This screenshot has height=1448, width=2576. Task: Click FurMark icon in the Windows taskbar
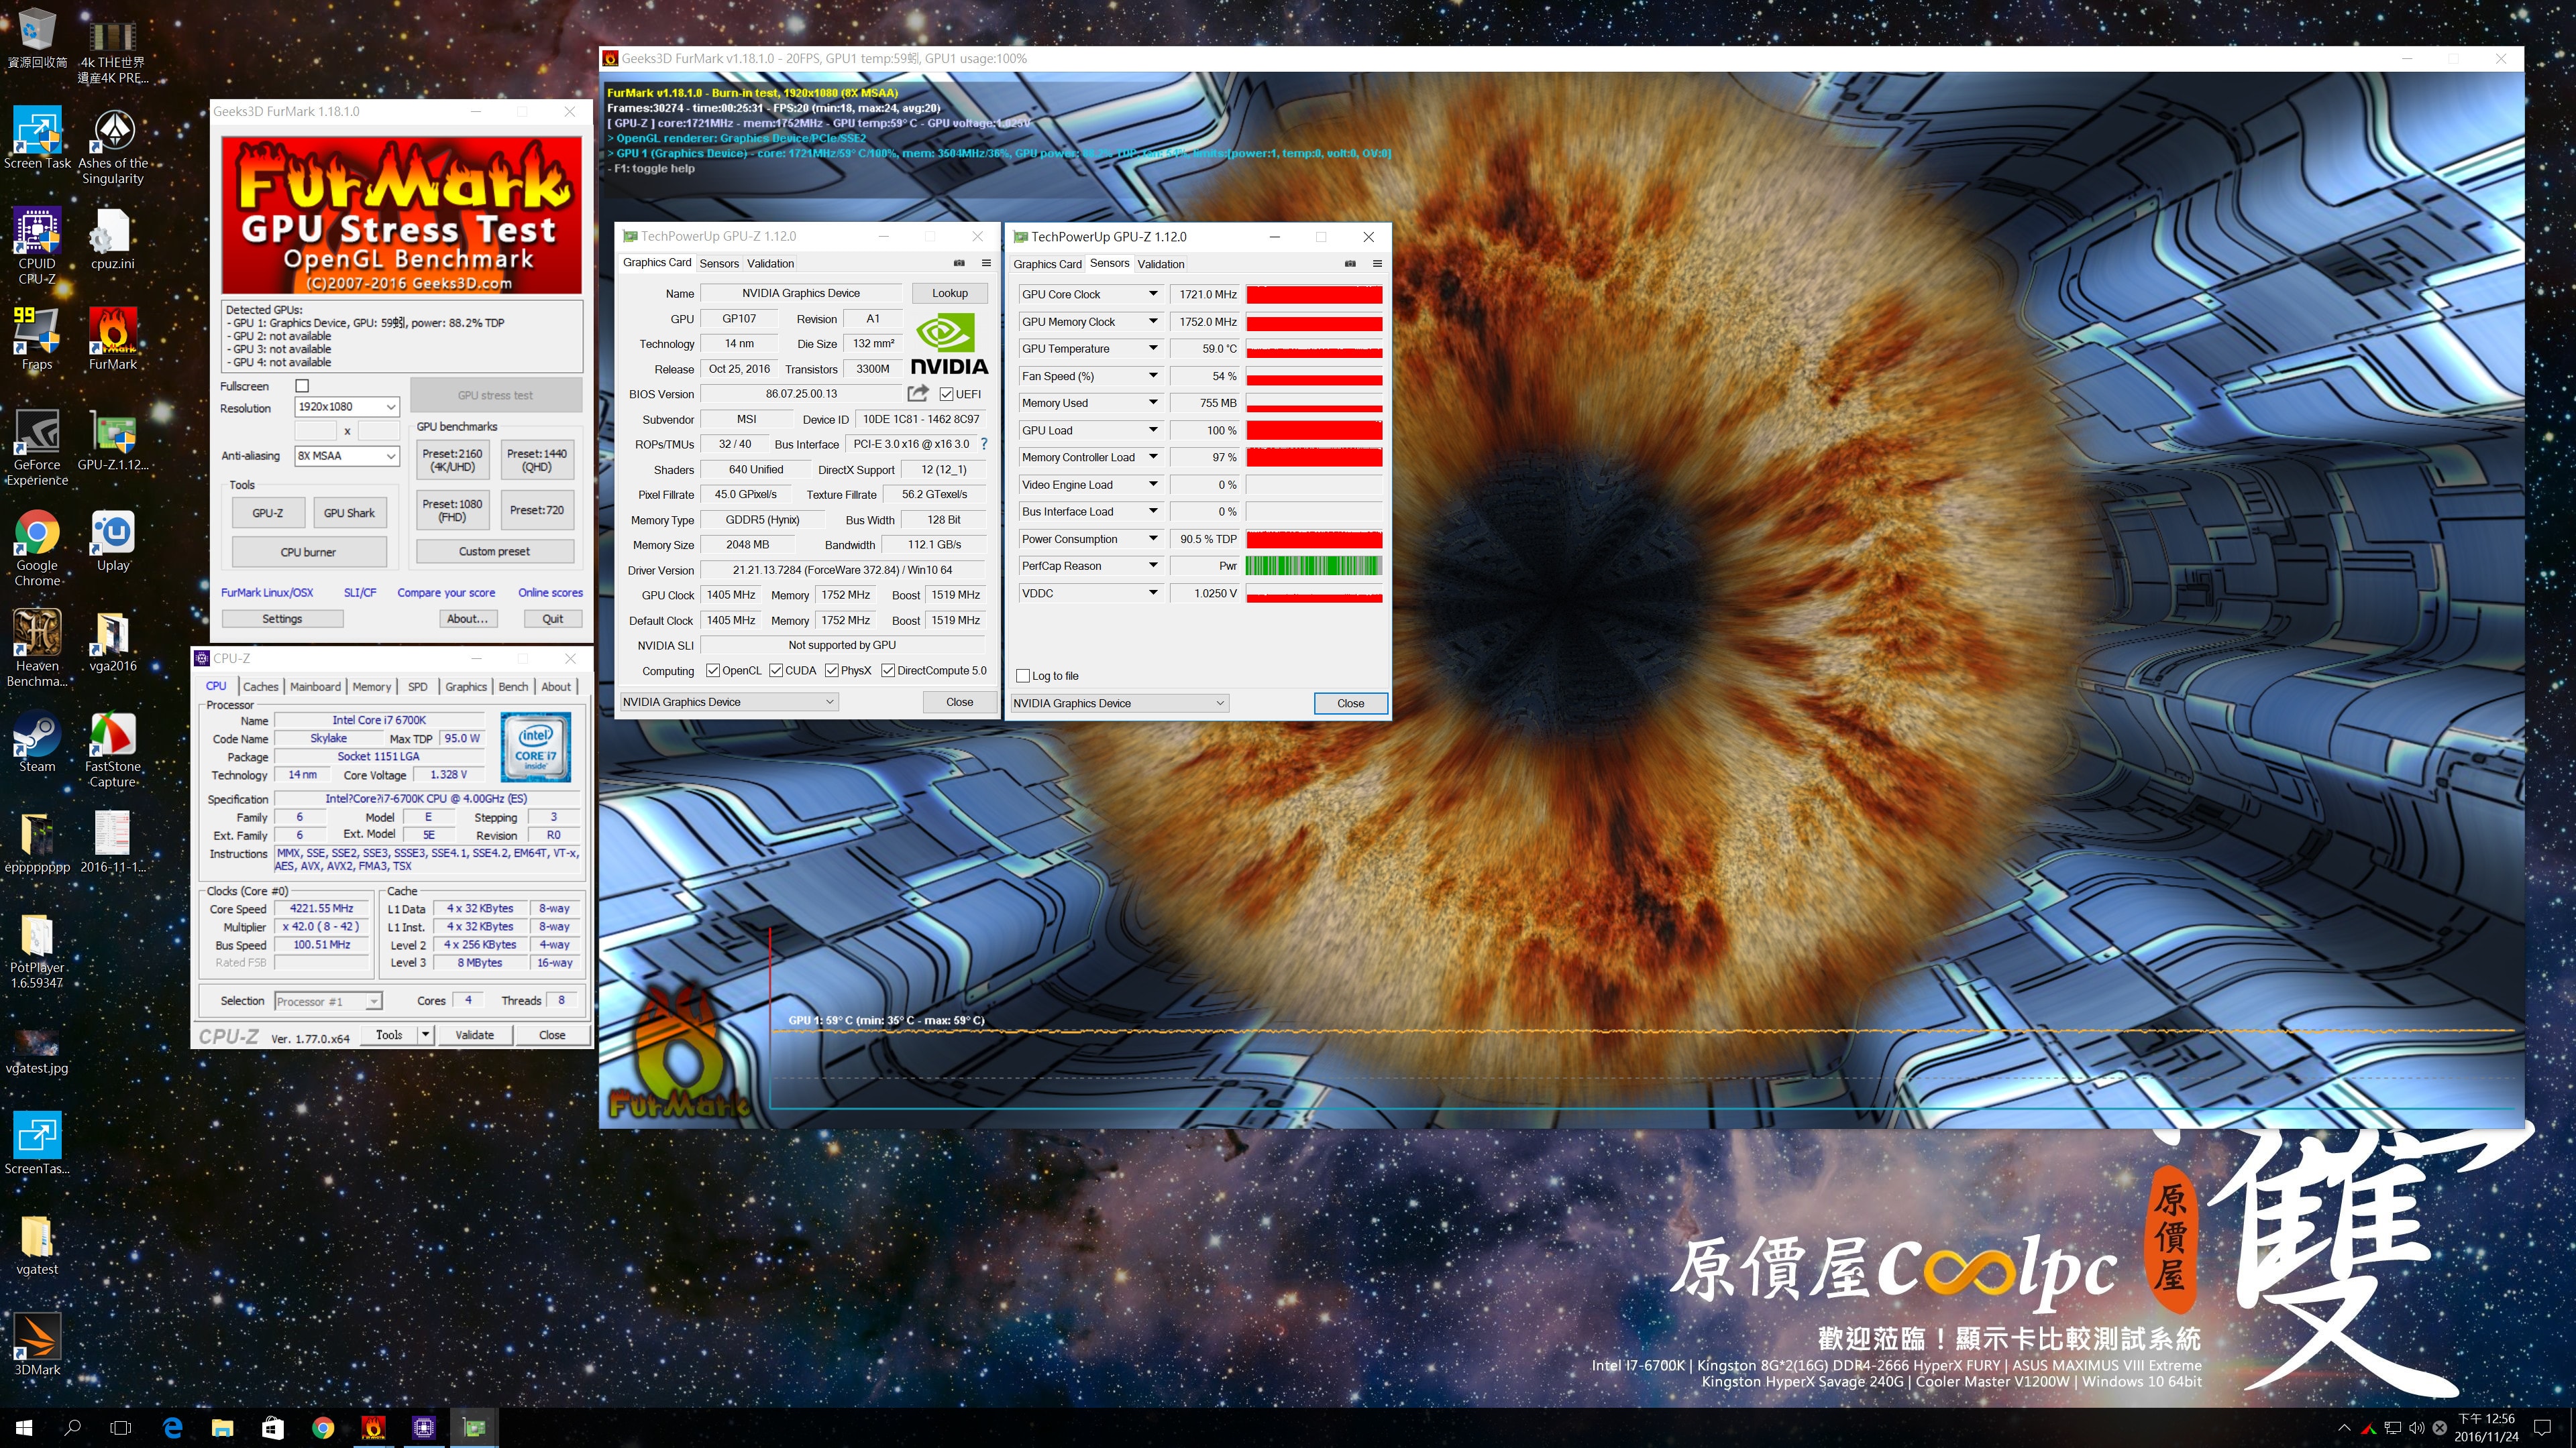(373, 1427)
